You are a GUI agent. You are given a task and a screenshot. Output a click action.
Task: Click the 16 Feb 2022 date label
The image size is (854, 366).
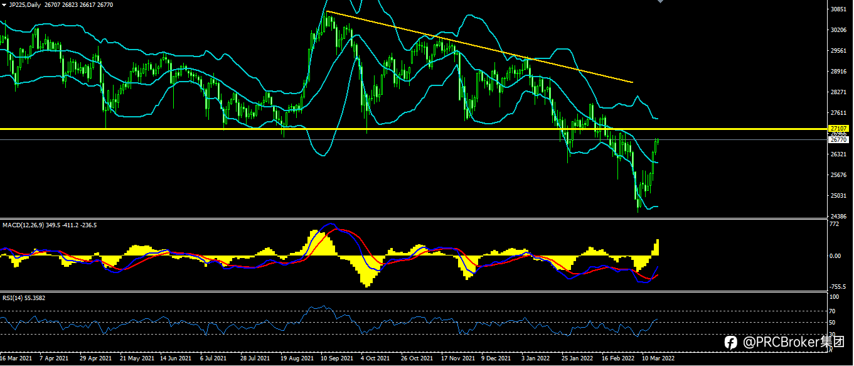tap(617, 358)
